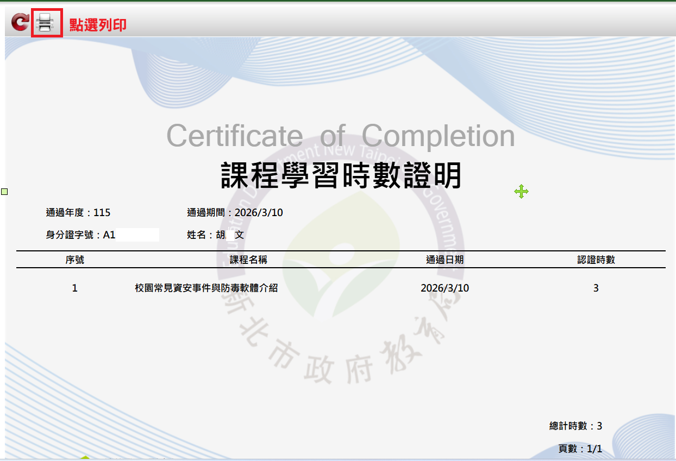676x461 pixels.
Task: Click the 認證時數 column header
Action: 596,259
